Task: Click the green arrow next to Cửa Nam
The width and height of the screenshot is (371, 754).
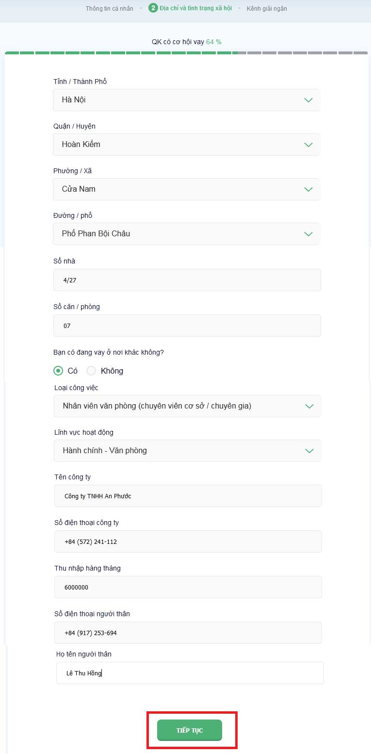Action: click(308, 189)
